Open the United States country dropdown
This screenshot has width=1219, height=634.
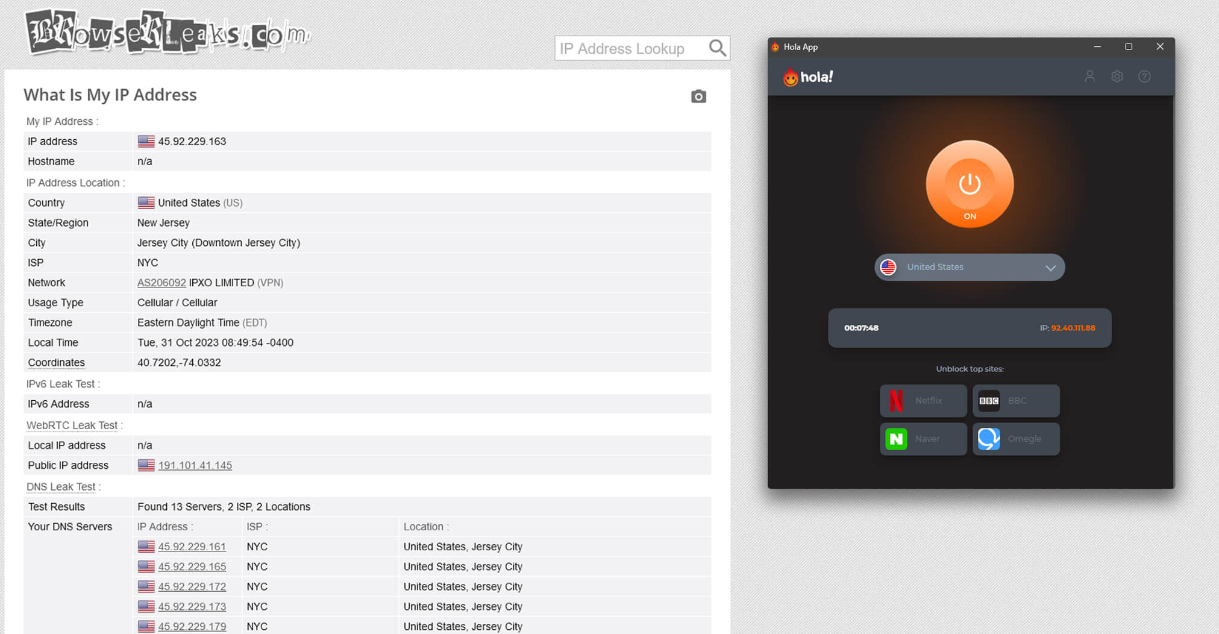970,267
